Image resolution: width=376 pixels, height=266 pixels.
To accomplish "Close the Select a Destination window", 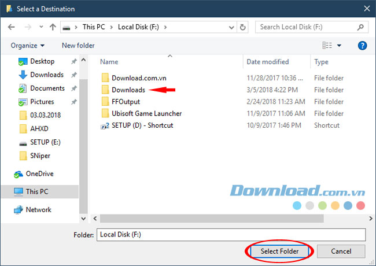I will click(x=367, y=9).
